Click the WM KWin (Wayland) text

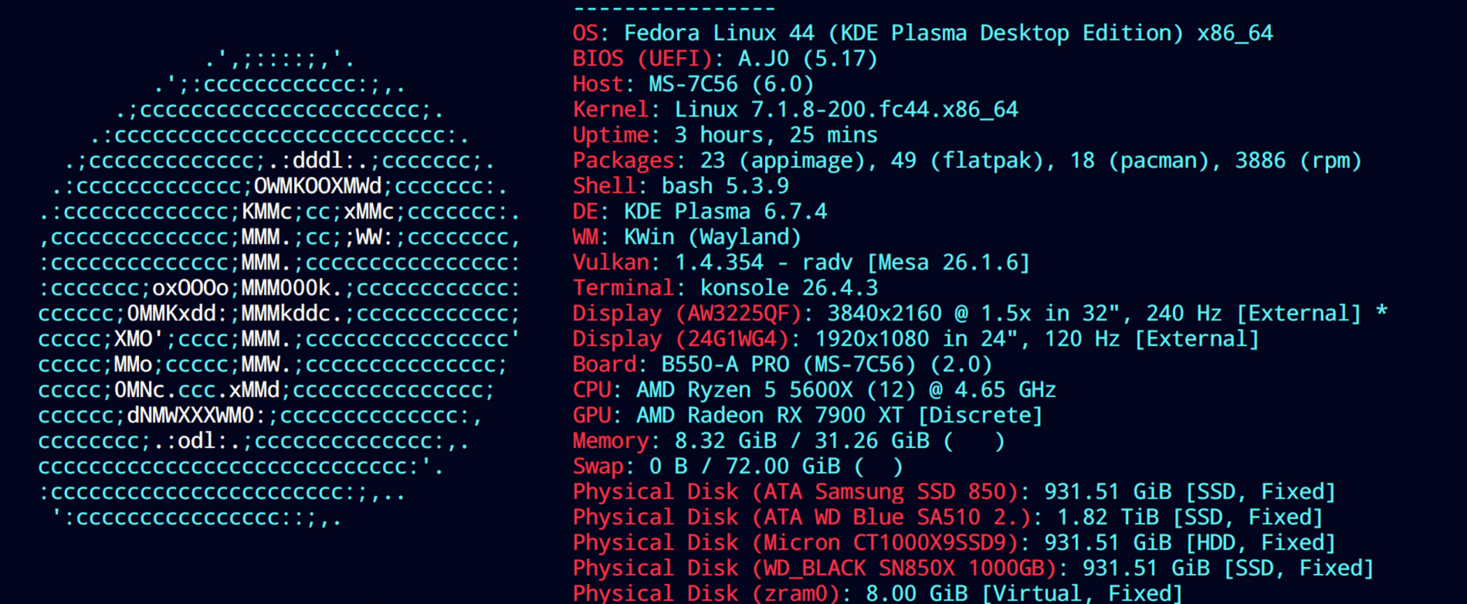[687, 237]
